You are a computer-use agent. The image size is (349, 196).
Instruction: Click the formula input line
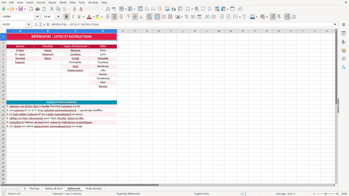coord(192,24)
